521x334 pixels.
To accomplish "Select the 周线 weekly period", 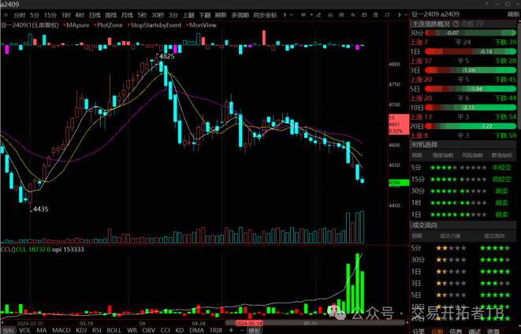I will [x=110, y=15].
